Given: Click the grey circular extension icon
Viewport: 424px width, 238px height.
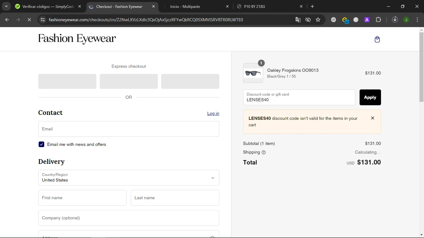Looking at the screenshot, I should pos(334,20).
